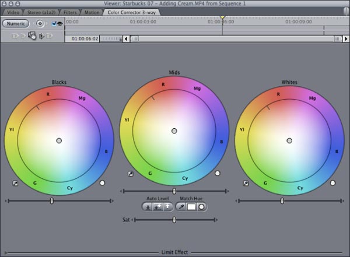Click the Mids level slider thumb
Viewport: 350px width, 257px height.
(x=174, y=191)
